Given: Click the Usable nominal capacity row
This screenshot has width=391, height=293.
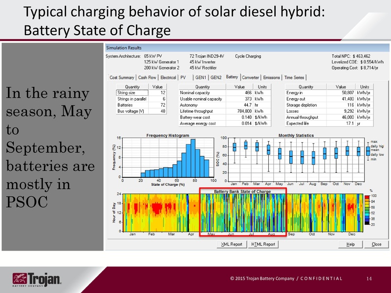Looking at the screenshot, I should (225, 99).
